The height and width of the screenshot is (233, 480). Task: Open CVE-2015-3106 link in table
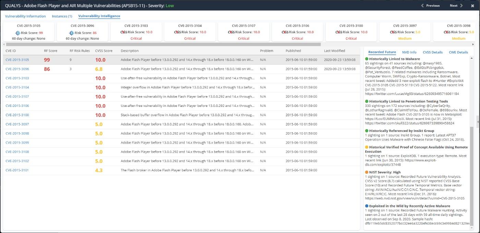pyautogui.click(x=17, y=106)
